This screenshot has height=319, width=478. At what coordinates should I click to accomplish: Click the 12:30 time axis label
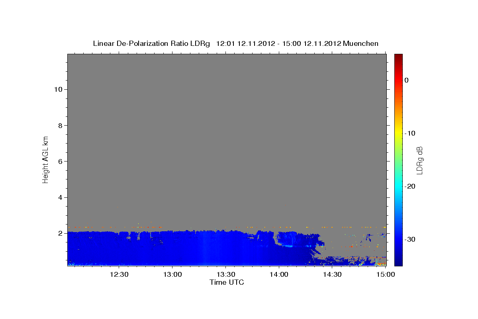(119, 274)
